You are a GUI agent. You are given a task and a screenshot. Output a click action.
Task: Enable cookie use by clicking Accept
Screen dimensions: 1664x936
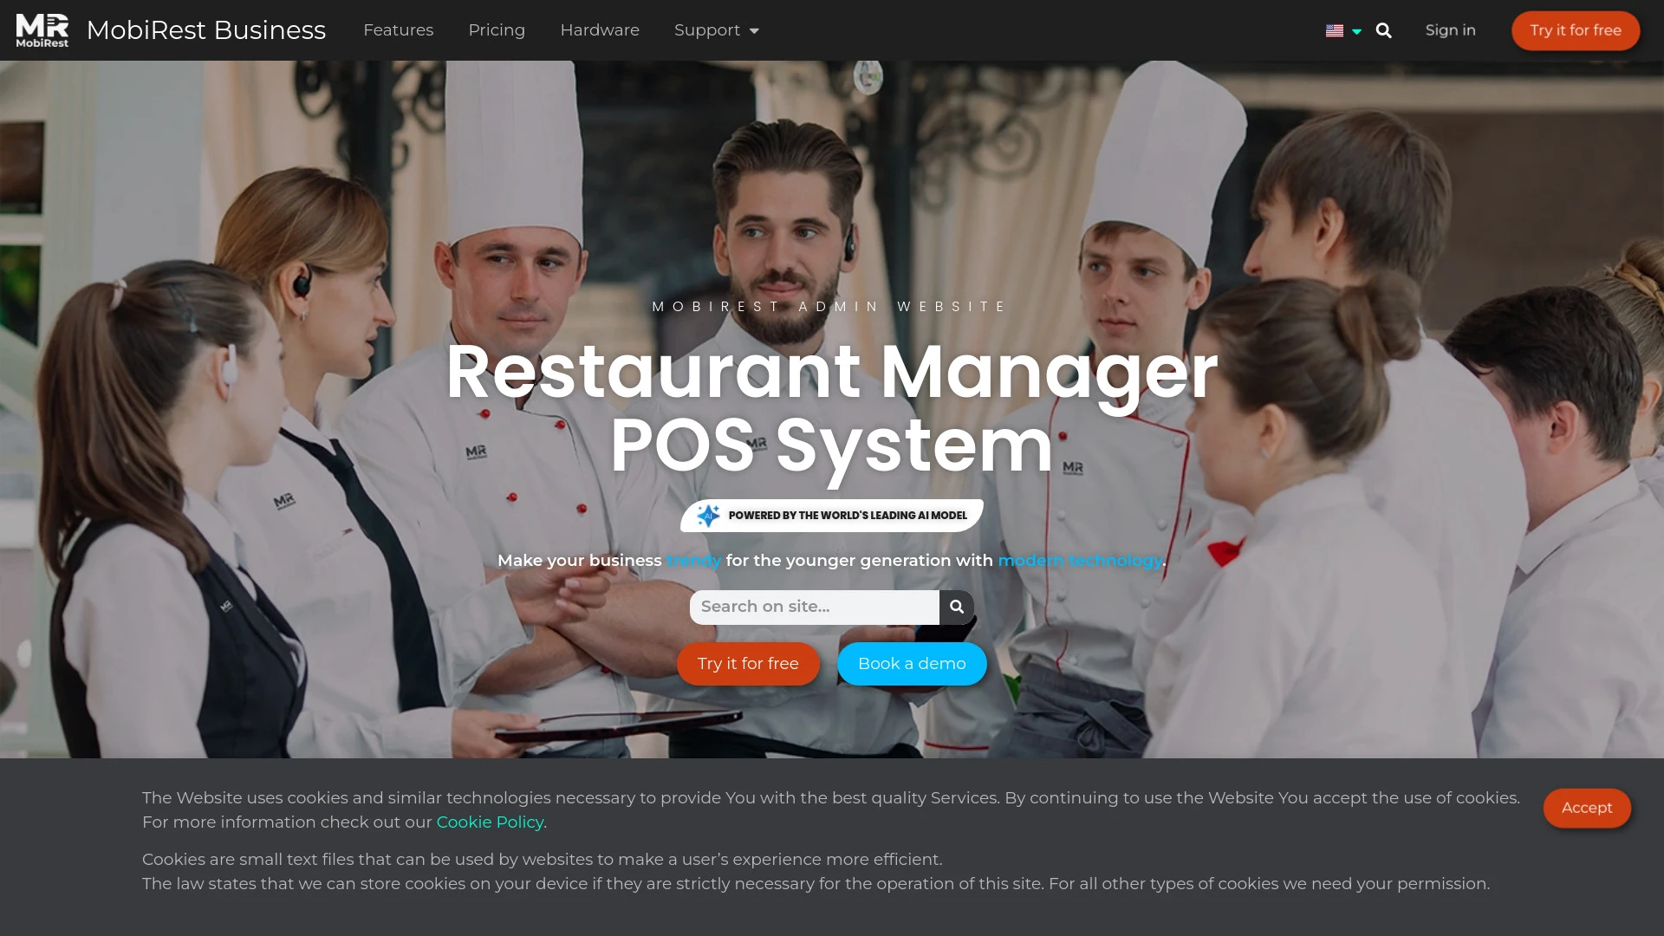click(x=1588, y=808)
